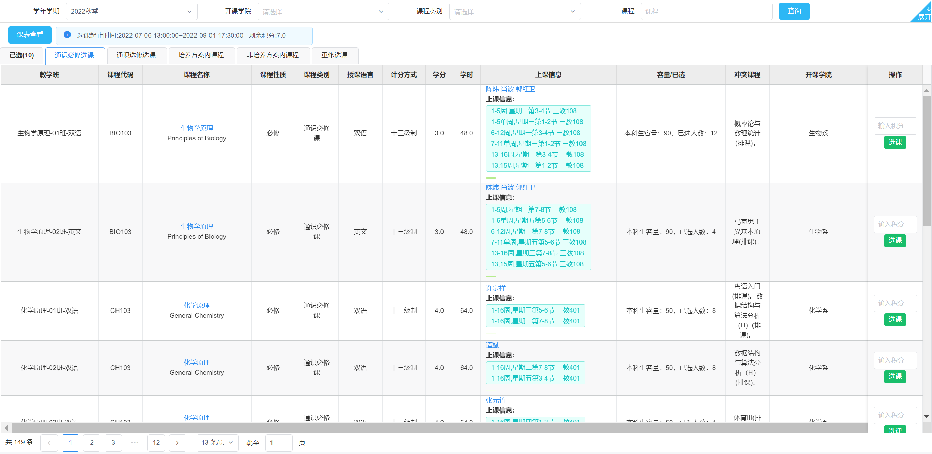The height and width of the screenshot is (454, 932).
Task: Focus the 跳至 page number input
Action: [x=279, y=443]
